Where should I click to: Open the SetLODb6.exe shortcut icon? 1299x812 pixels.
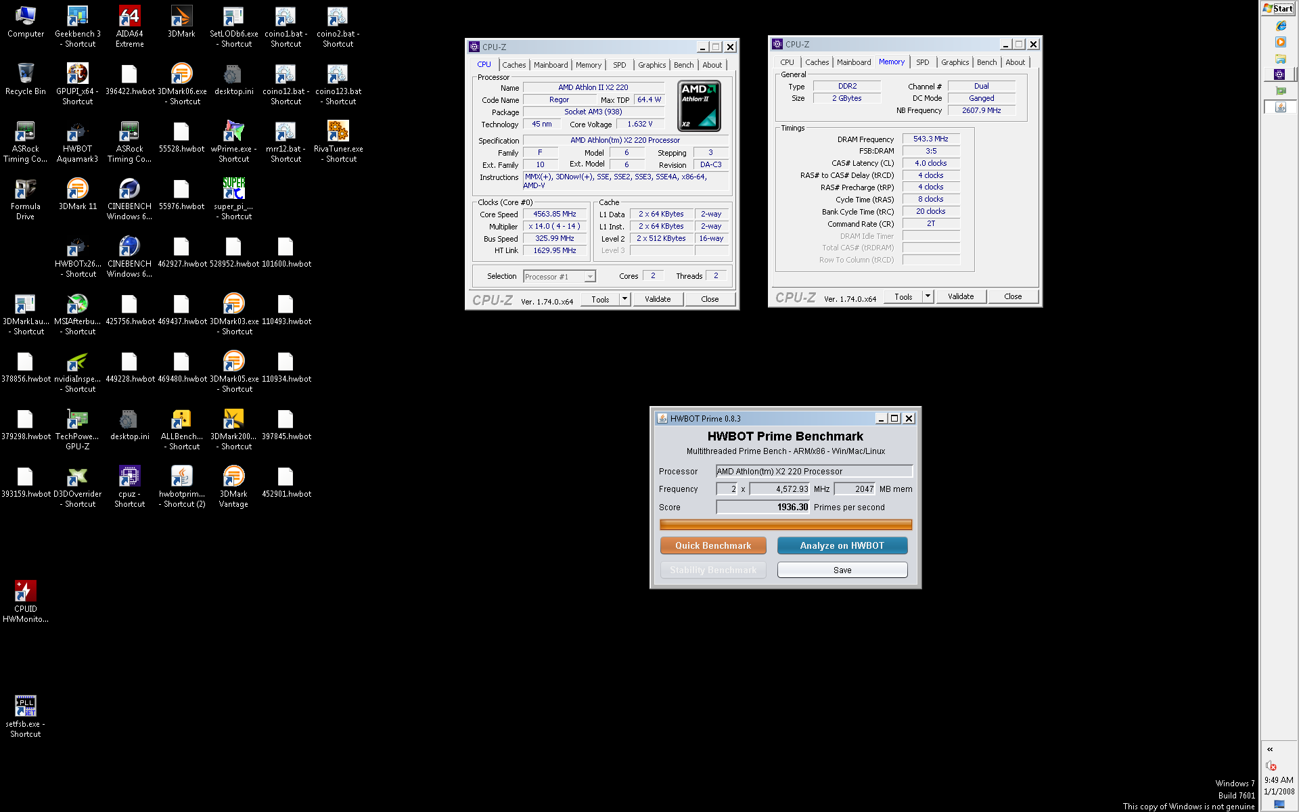point(233,27)
